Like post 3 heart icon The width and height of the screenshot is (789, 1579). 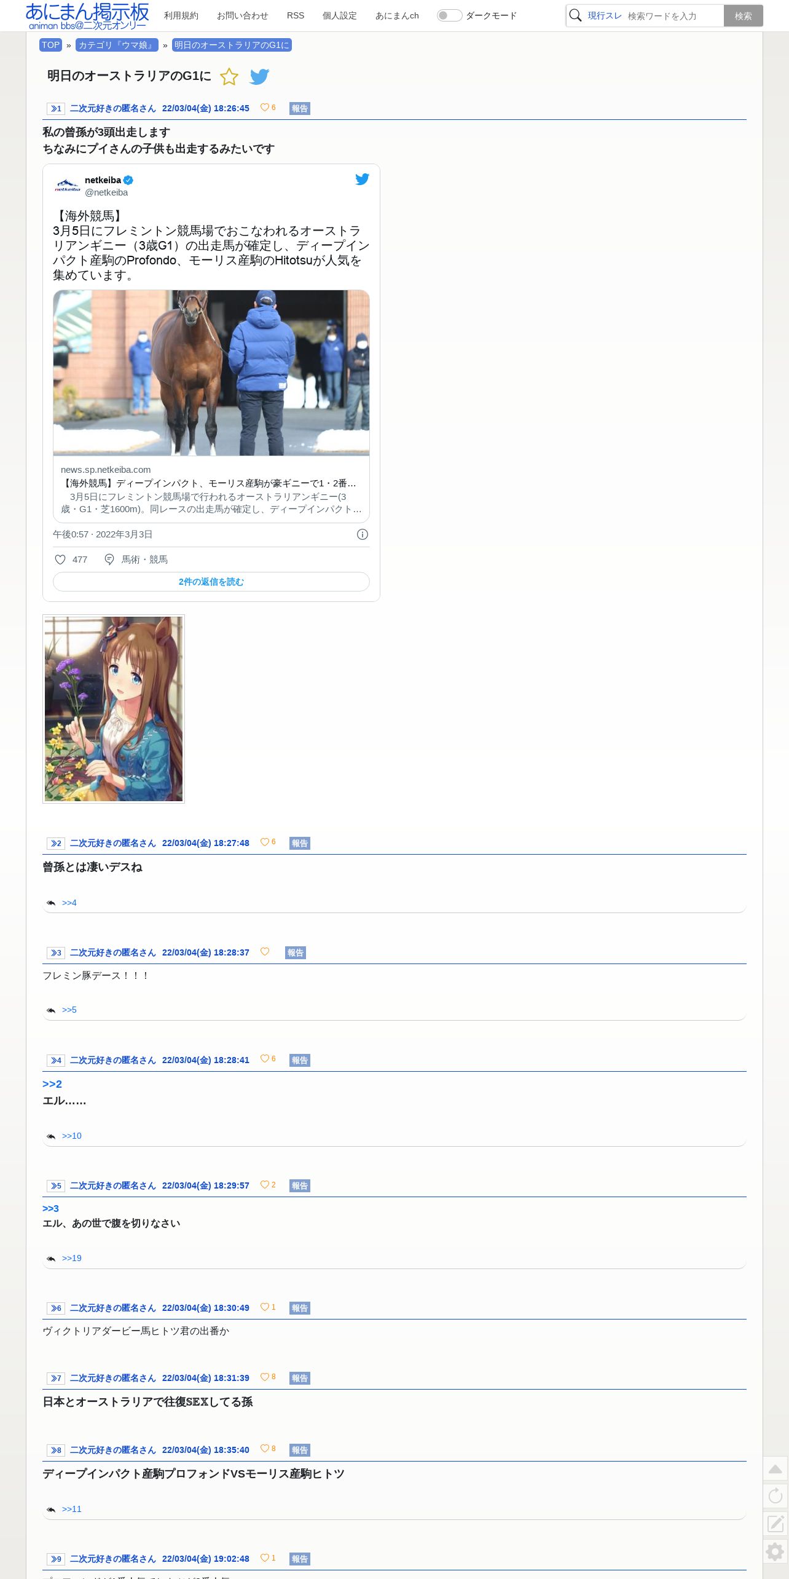tap(265, 952)
